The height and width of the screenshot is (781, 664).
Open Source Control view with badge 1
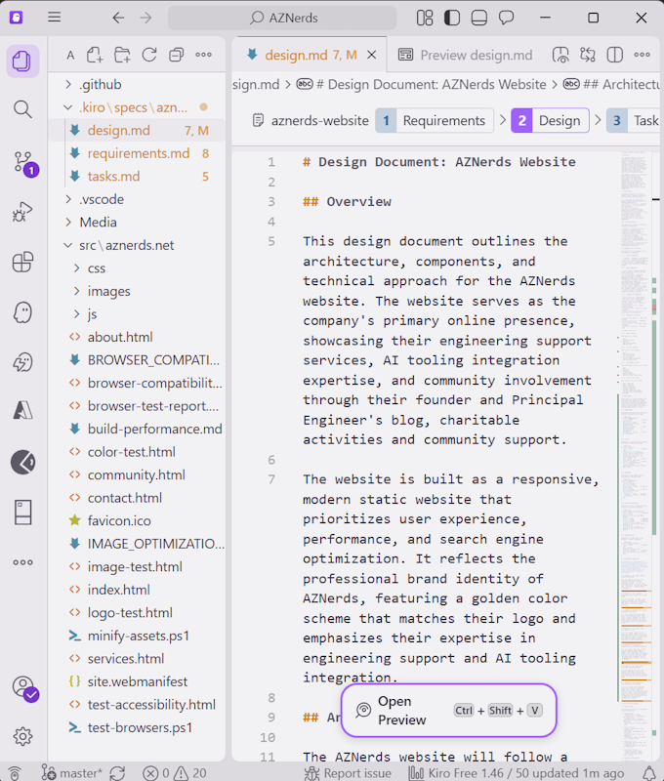[x=23, y=163]
